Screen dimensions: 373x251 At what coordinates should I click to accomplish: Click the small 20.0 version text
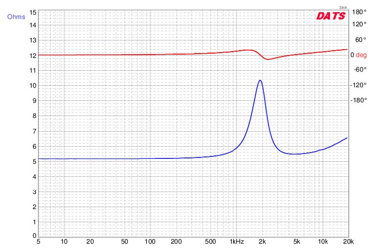343,8
